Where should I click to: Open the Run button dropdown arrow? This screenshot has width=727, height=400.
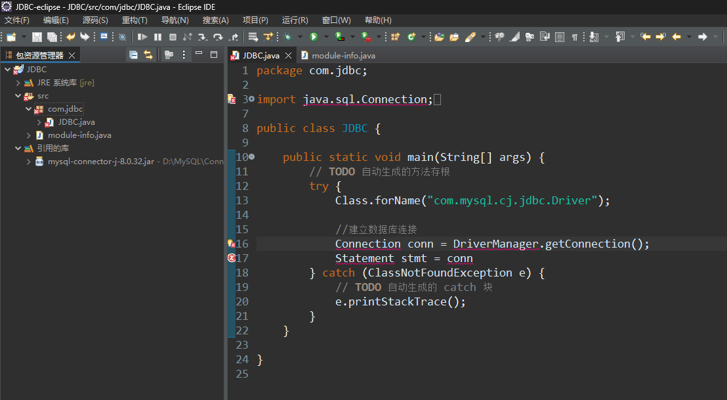(x=326, y=37)
